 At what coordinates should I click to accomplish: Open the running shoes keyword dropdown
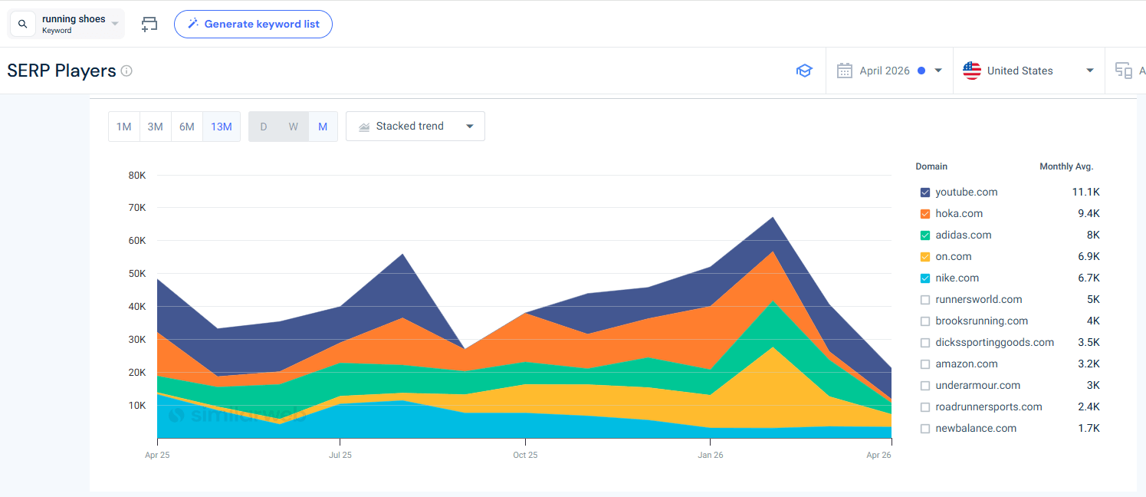[x=115, y=25]
